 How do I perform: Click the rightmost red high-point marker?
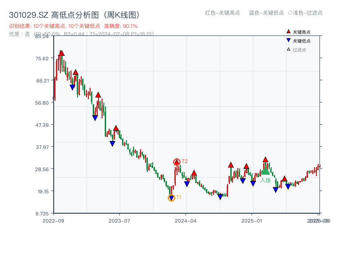284,179
